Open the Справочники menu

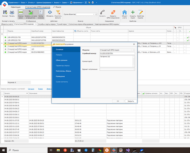click(x=14, y=2)
